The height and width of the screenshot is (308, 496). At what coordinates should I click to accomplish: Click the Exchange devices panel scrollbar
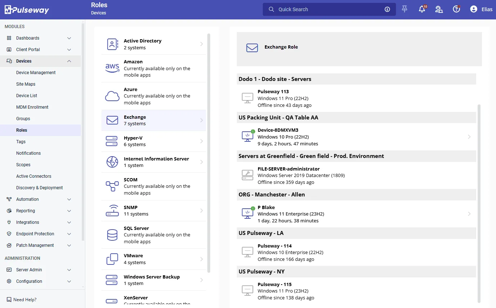tap(479, 203)
